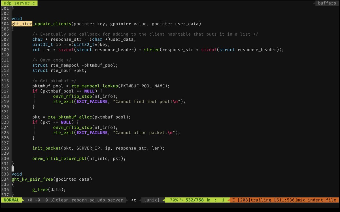Click ght_kv_pair_free function name
Image resolution: width=340 pixels, height=212 pixels.
click(32, 179)
